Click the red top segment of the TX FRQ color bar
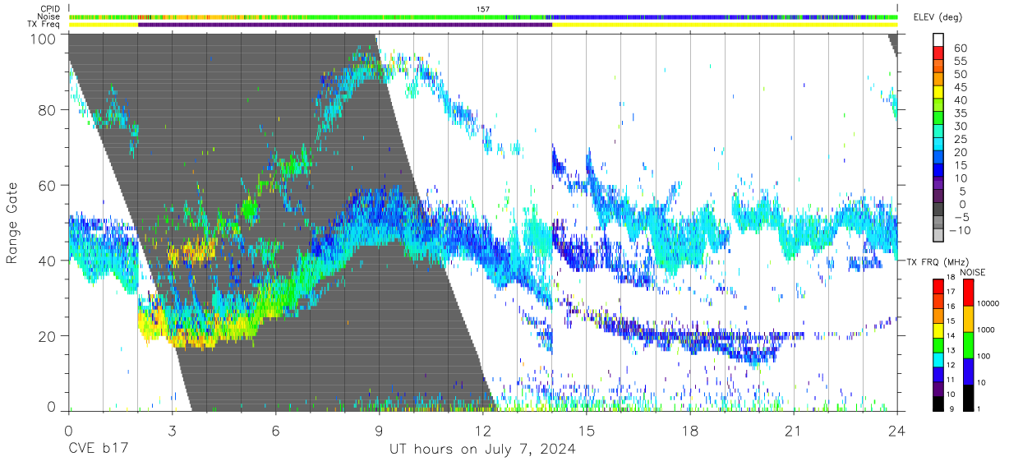This screenshot has width=1009, height=466. tap(938, 286)
